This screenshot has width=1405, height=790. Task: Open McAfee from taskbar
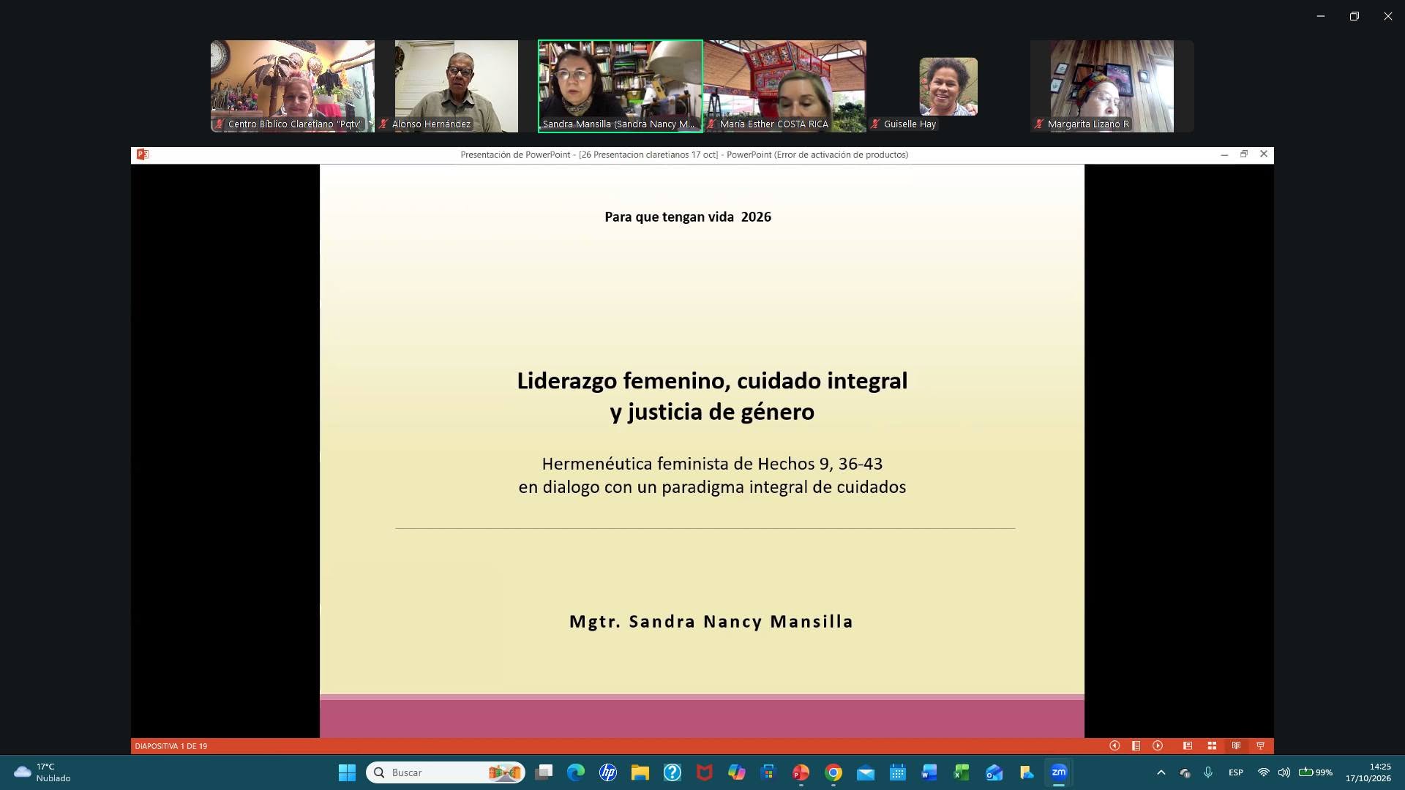(705, 772)
